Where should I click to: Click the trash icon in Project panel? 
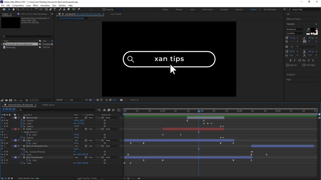tap(27, 100)
